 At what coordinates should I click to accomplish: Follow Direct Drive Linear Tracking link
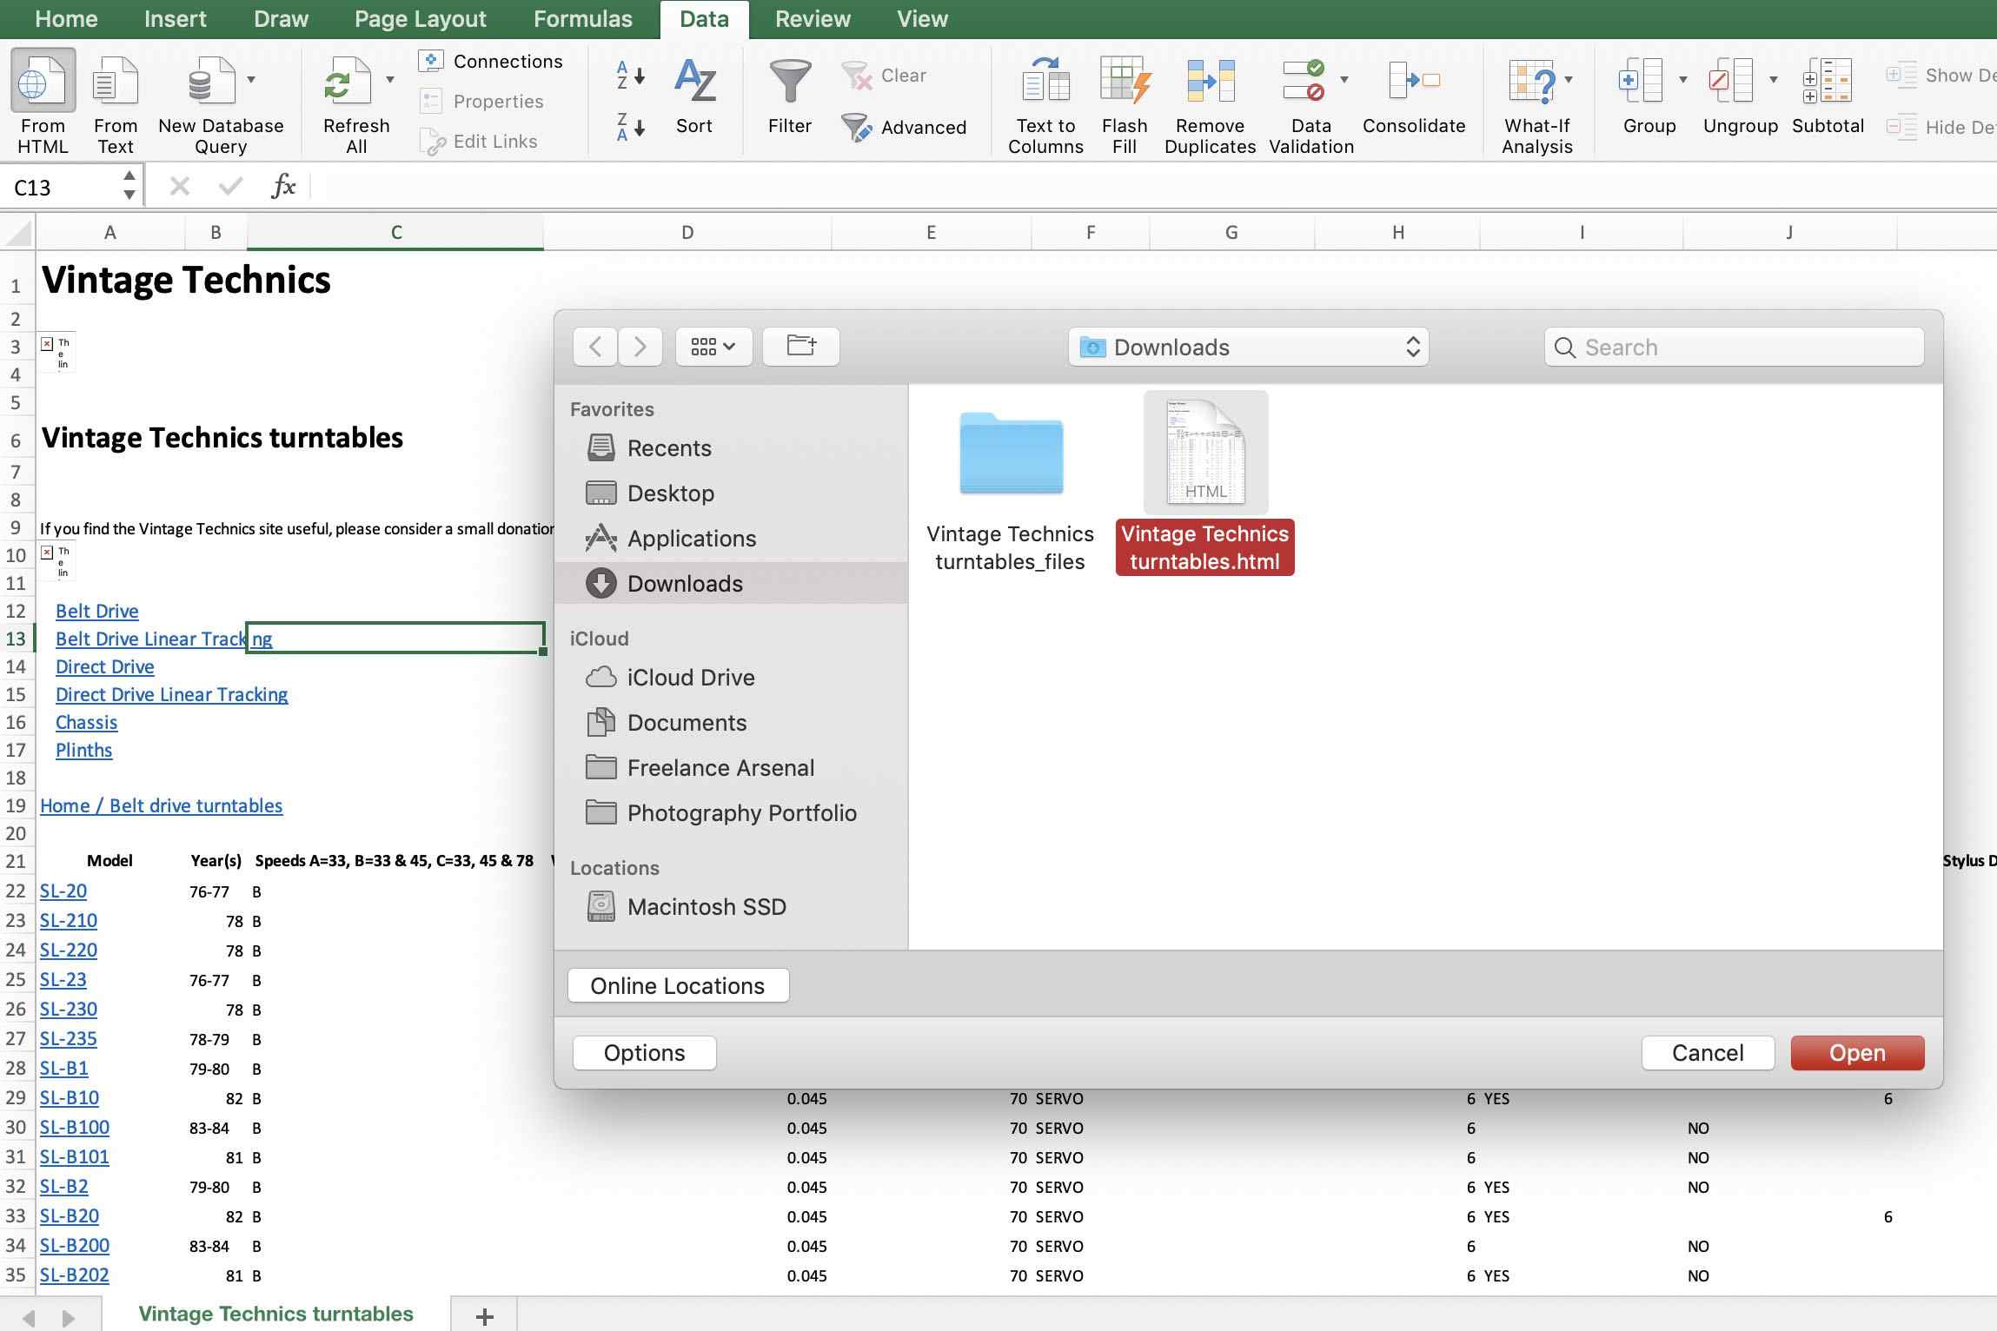(171, 694)
